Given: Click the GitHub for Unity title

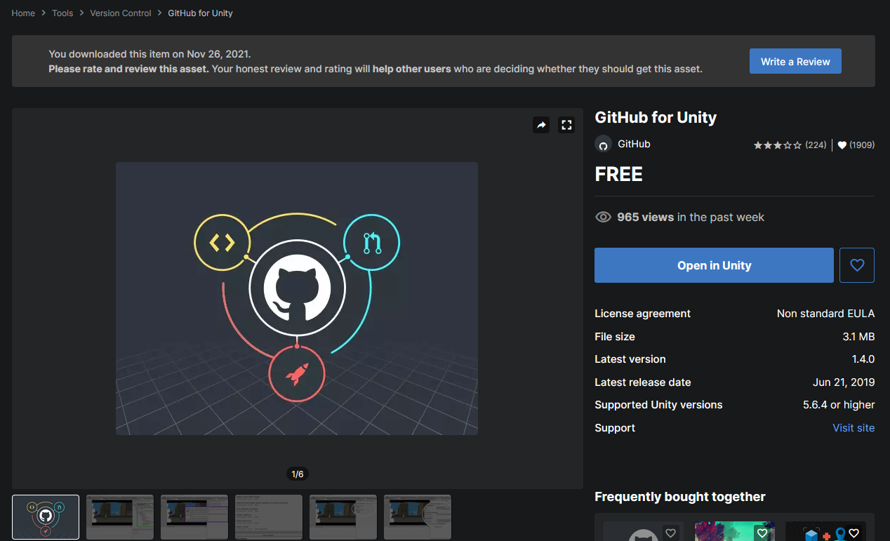Looking at the screenshot, I should (656, 117).
